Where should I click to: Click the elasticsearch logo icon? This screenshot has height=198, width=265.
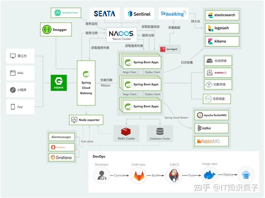(x=210, y=15)
